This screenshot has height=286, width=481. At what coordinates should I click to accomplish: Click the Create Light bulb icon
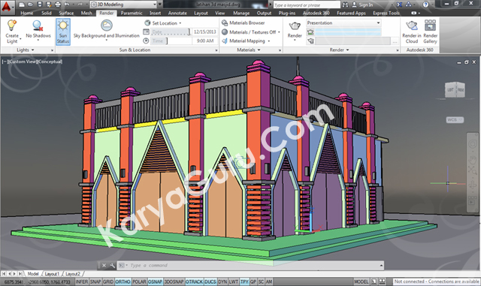pyautogui.click(x=12, y=25)
